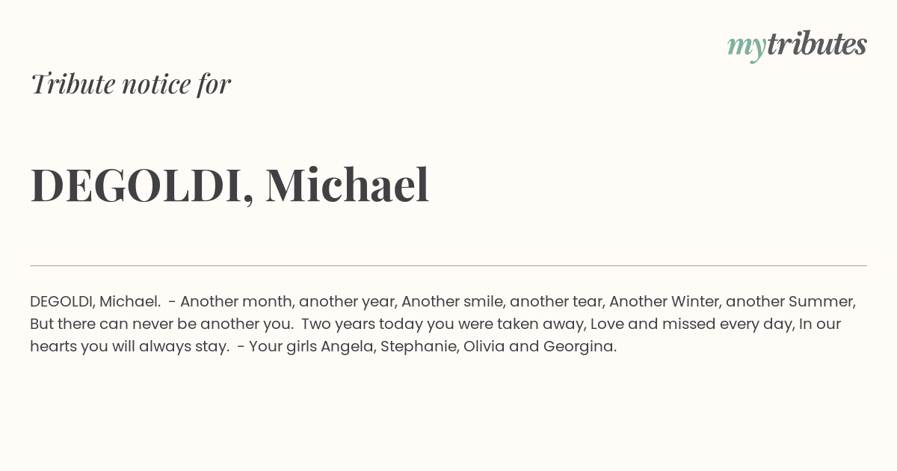
Task: Click the name "Georgina" ending the notice
Action: tap(579, 347)
